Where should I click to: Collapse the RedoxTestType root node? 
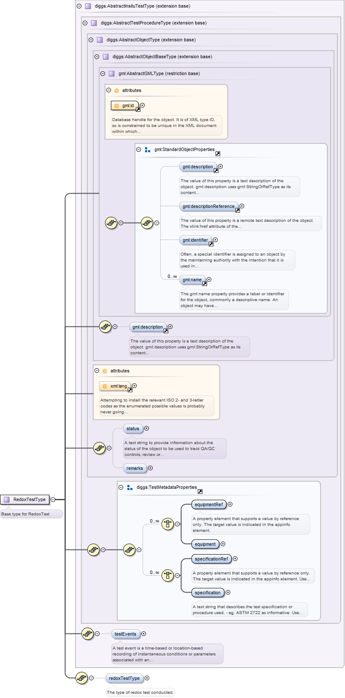(x=53, y=499)
